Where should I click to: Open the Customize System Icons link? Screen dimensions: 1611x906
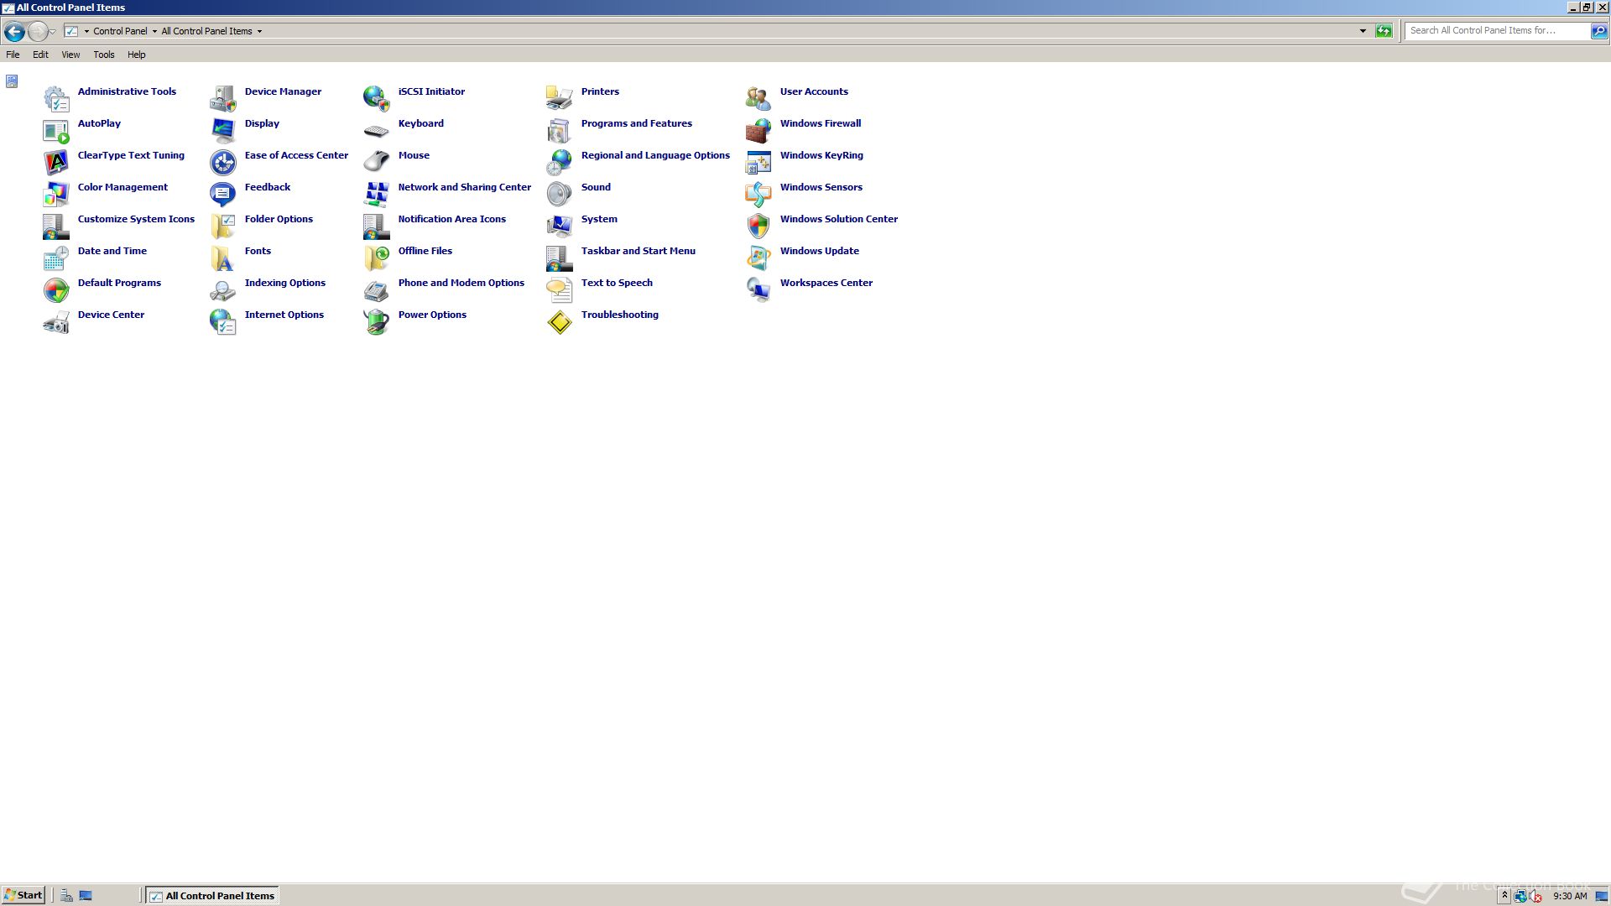click(136, 219)
